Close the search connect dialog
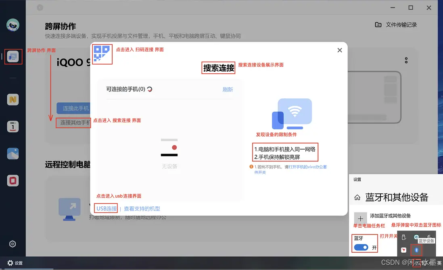The image size is (443, 270). point(339,50)
